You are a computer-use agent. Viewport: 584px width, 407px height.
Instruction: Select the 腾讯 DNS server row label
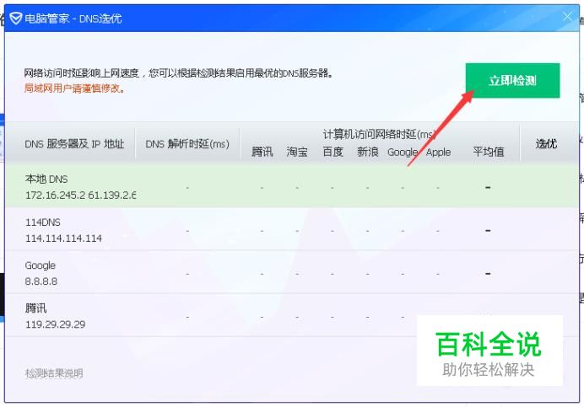35,308
